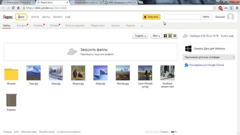240x135 pixels.
Task: Select the Хлебные крошки.mp4 video thumbnail
Action: click(x=168, y=73)
